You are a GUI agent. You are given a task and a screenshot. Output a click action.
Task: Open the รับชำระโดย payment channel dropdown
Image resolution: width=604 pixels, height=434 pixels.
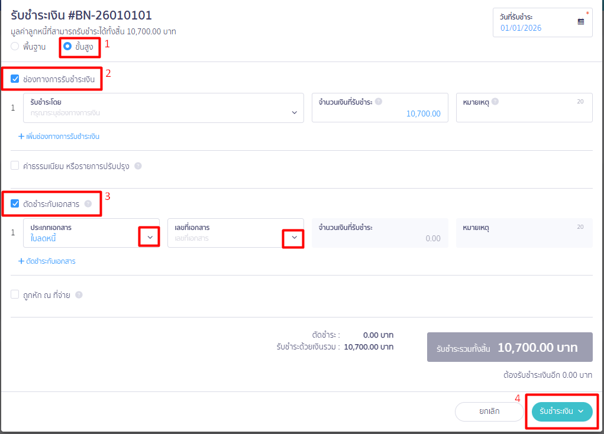tap(163, 108)
